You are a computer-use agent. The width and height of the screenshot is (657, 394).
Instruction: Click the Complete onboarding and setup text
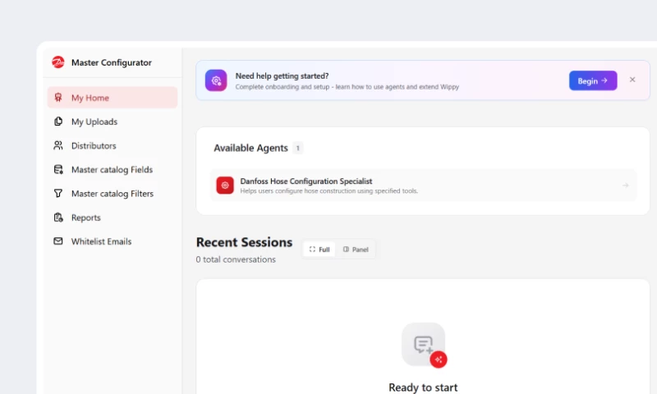click(x=347, y=87)
